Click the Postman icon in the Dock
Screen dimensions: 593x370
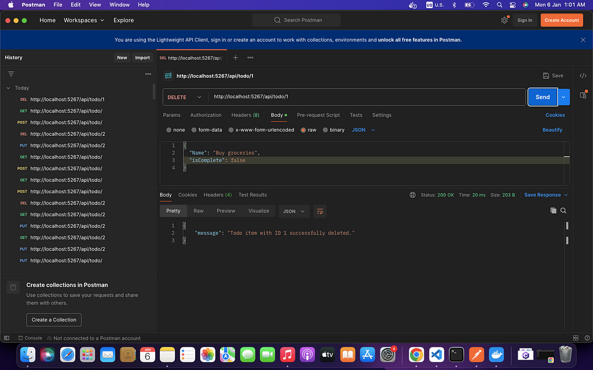477,355
